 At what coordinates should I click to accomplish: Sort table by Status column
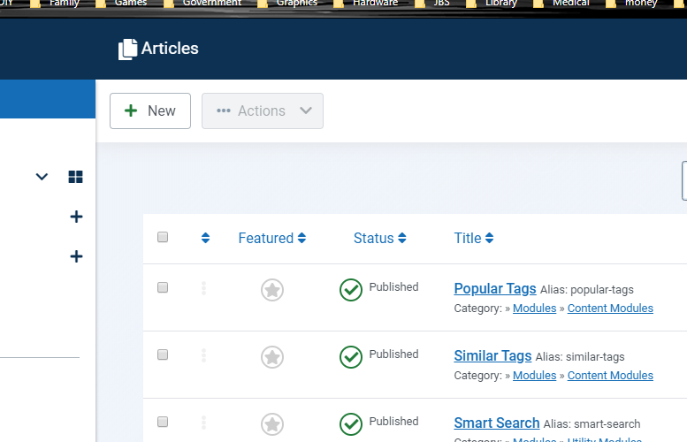pos(380,238)
